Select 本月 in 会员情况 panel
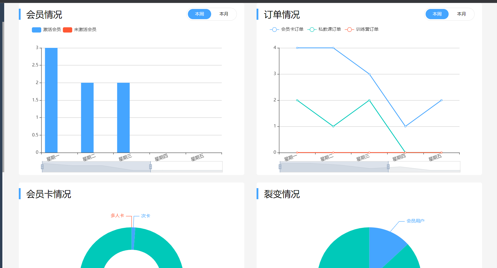 tap(224, 14)
